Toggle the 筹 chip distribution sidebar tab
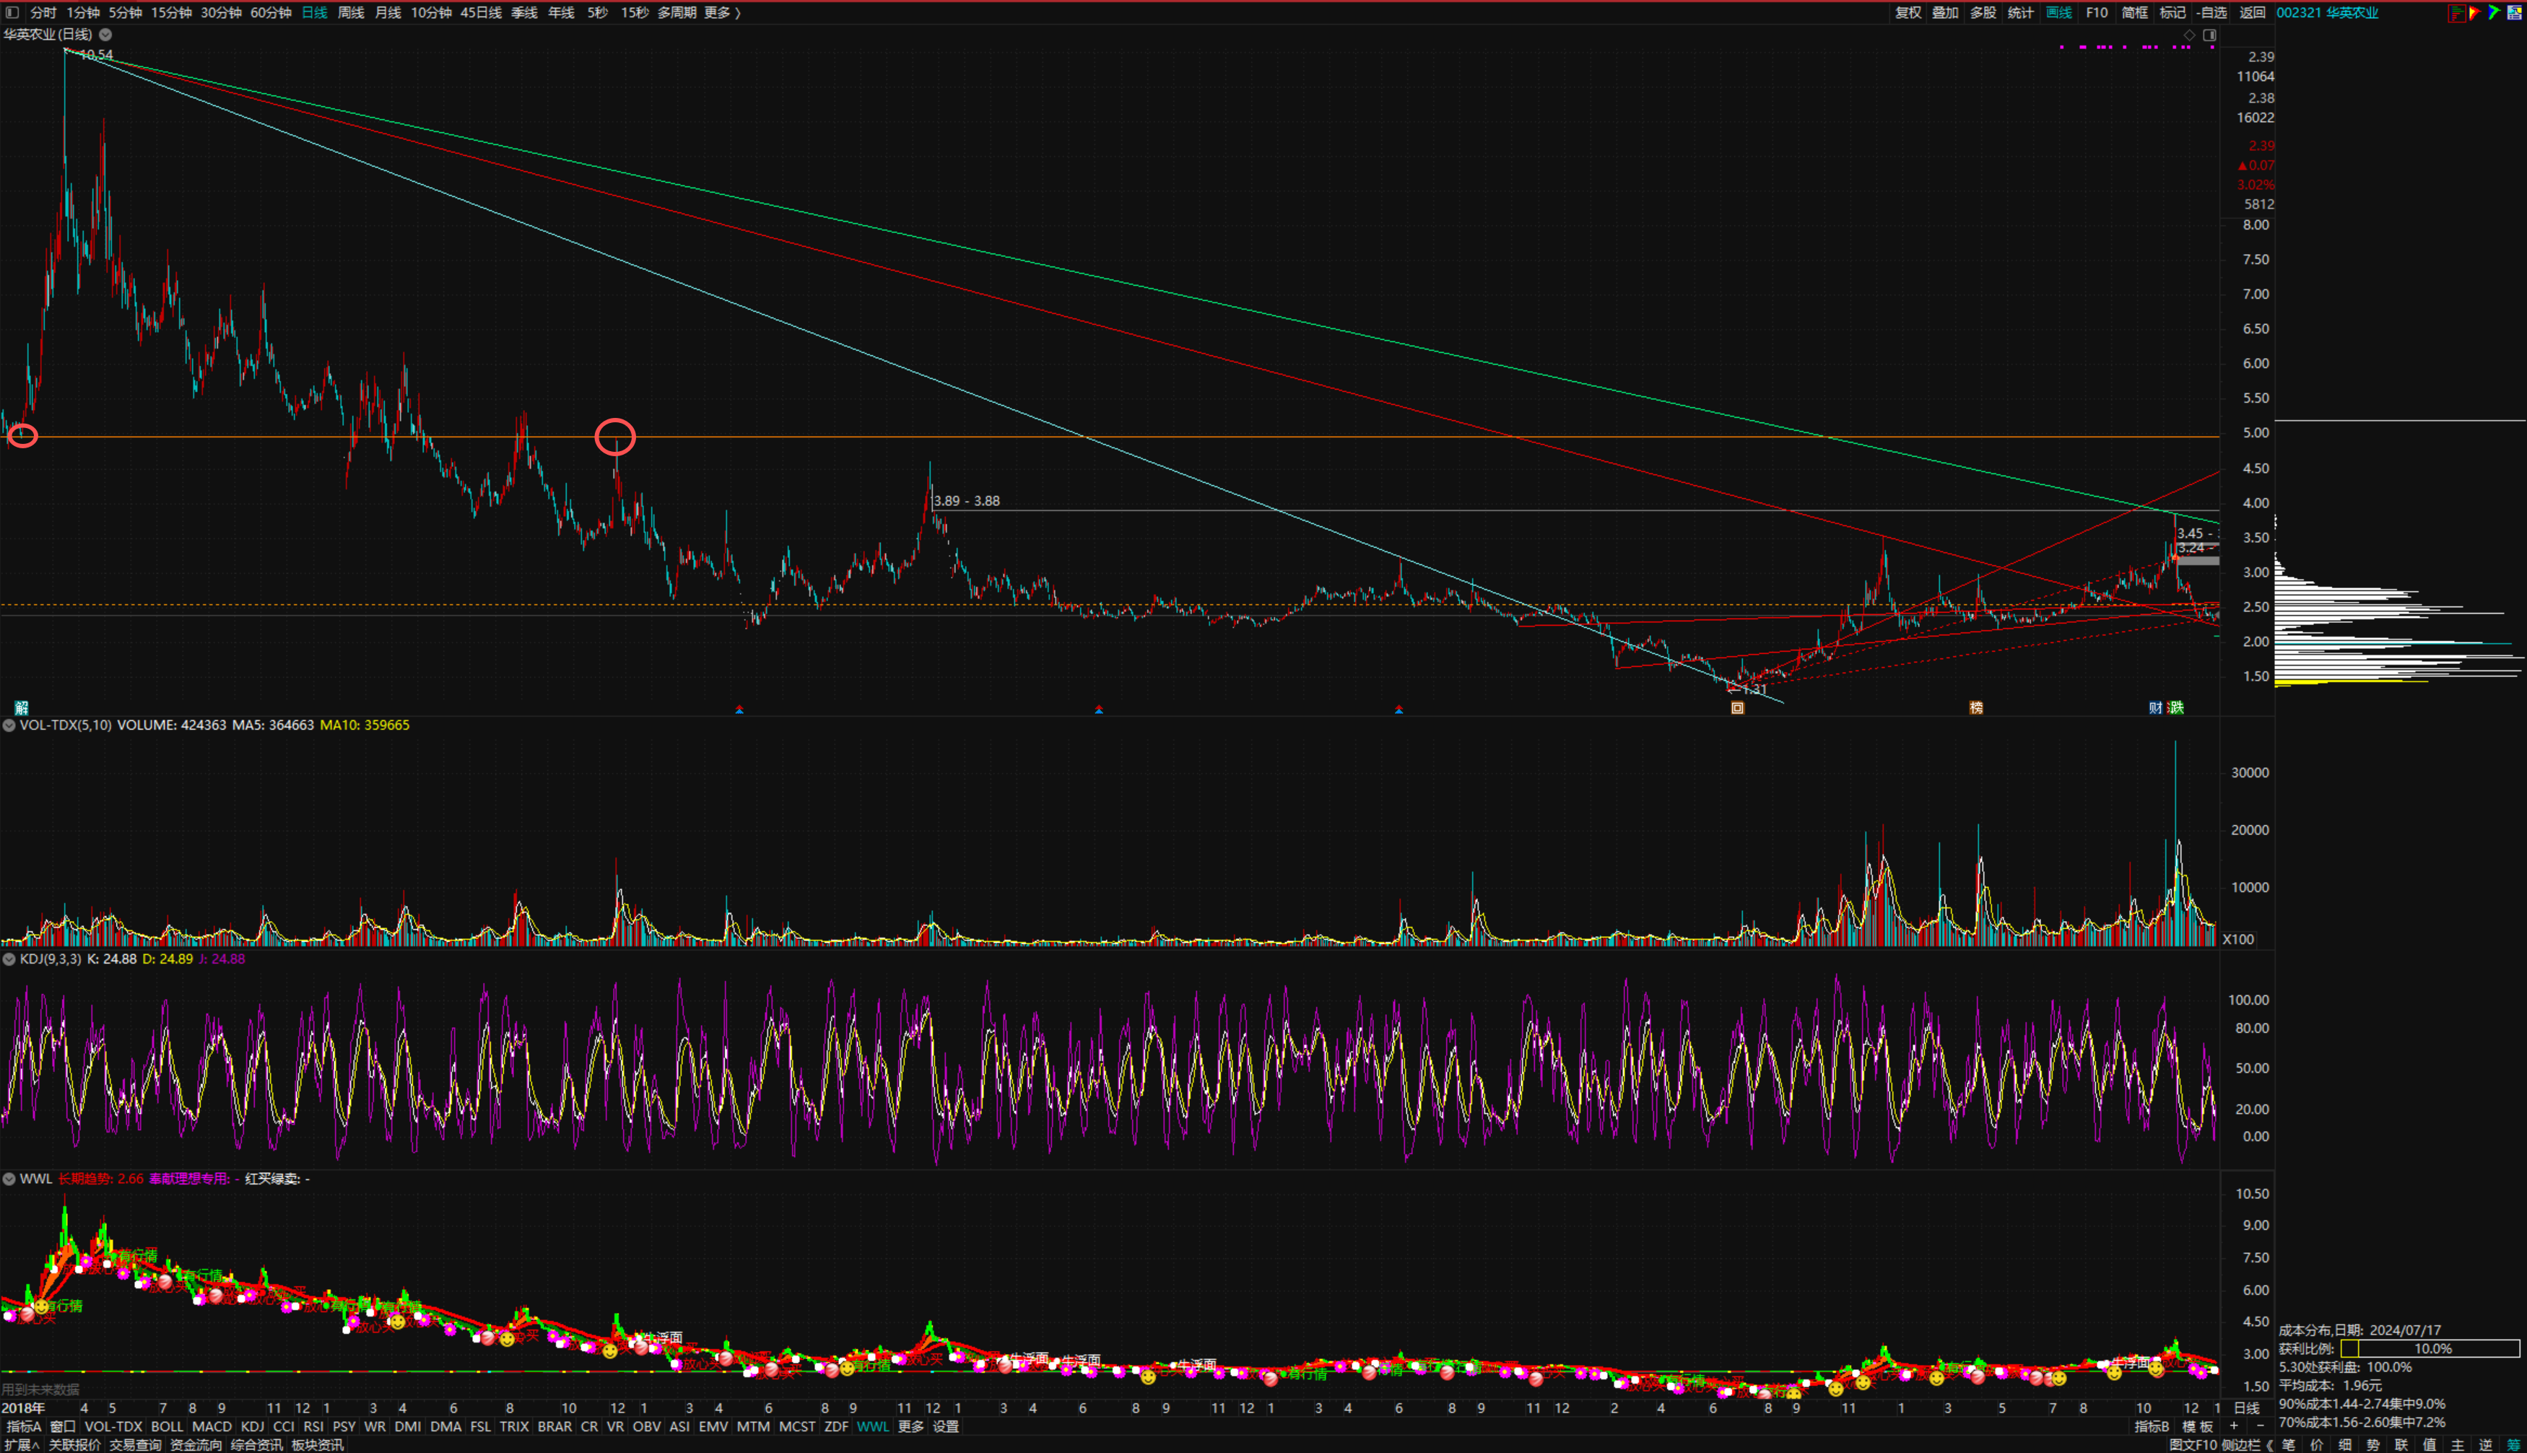The image size is (2527, 1453). pos(2513,1445)
